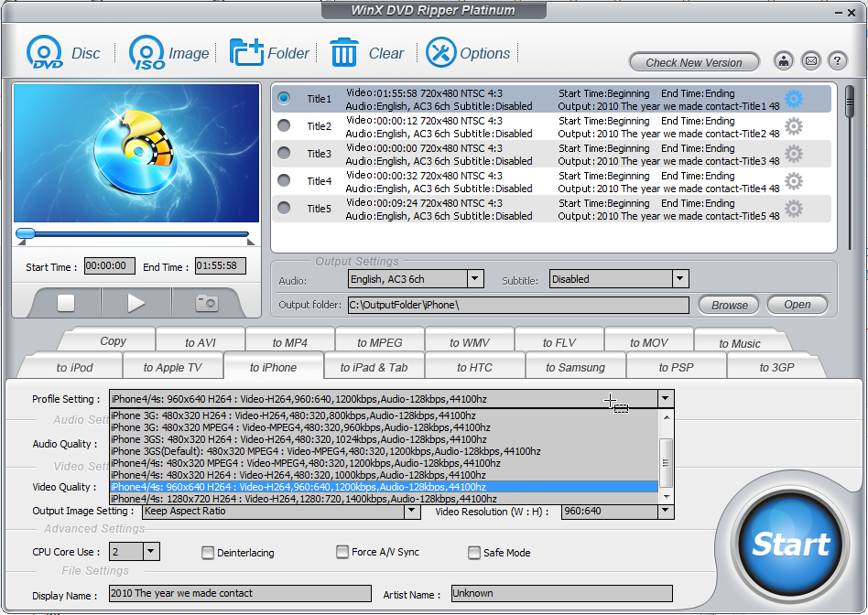
Task: Click the End Time field
Action: pos(221,266)
